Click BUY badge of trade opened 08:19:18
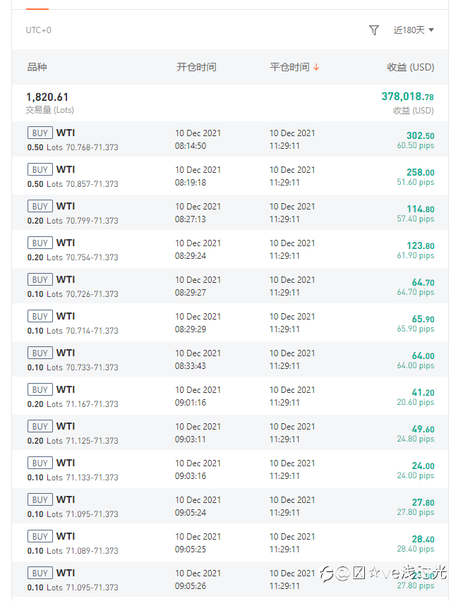The image size is (451, 601). pyautogui.click(x=40, y=169)
